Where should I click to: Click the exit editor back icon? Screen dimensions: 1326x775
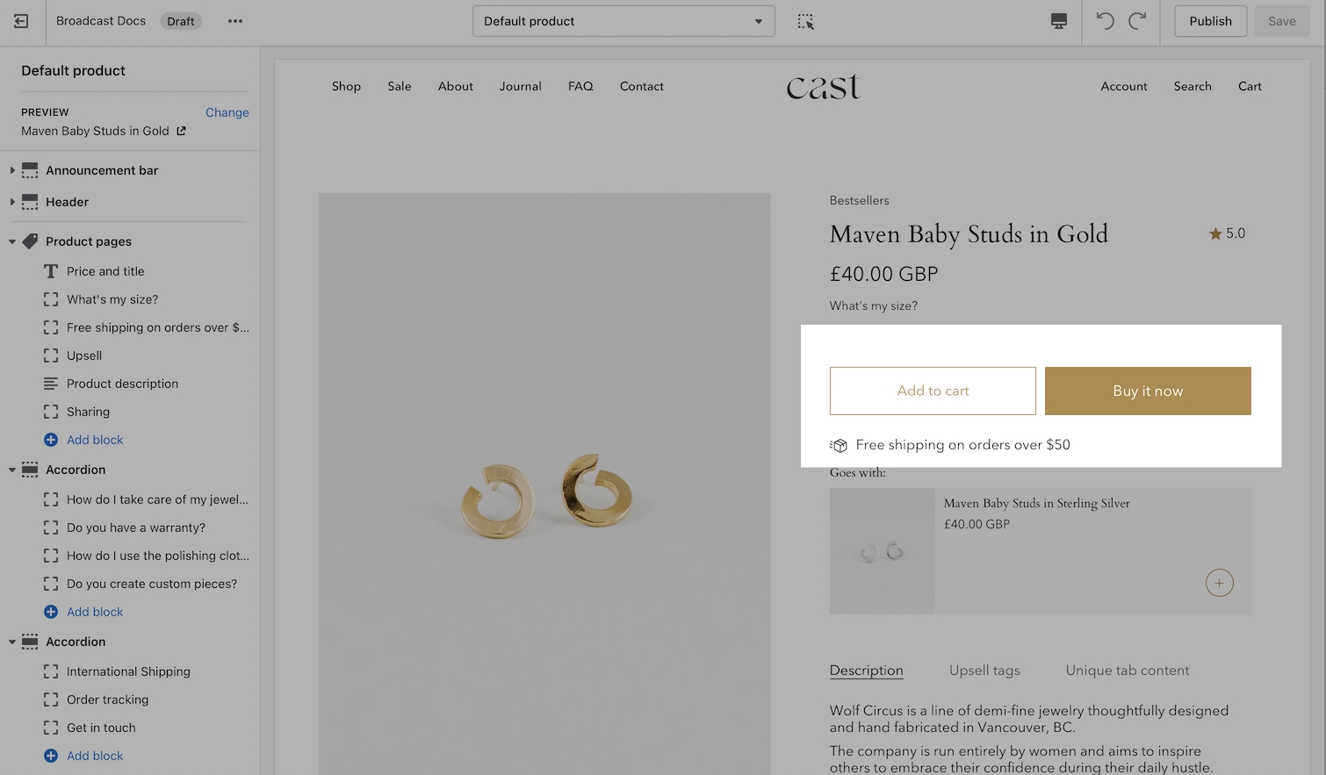pos(21,21)
